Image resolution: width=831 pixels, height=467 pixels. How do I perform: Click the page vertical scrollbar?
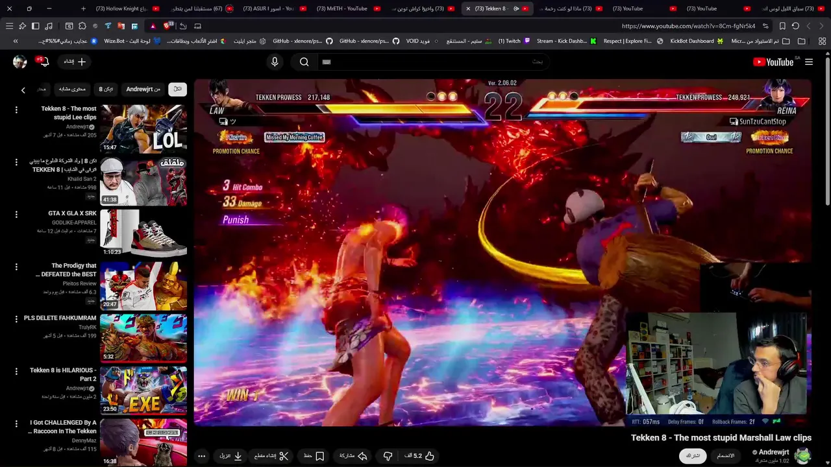coord(827,133)
